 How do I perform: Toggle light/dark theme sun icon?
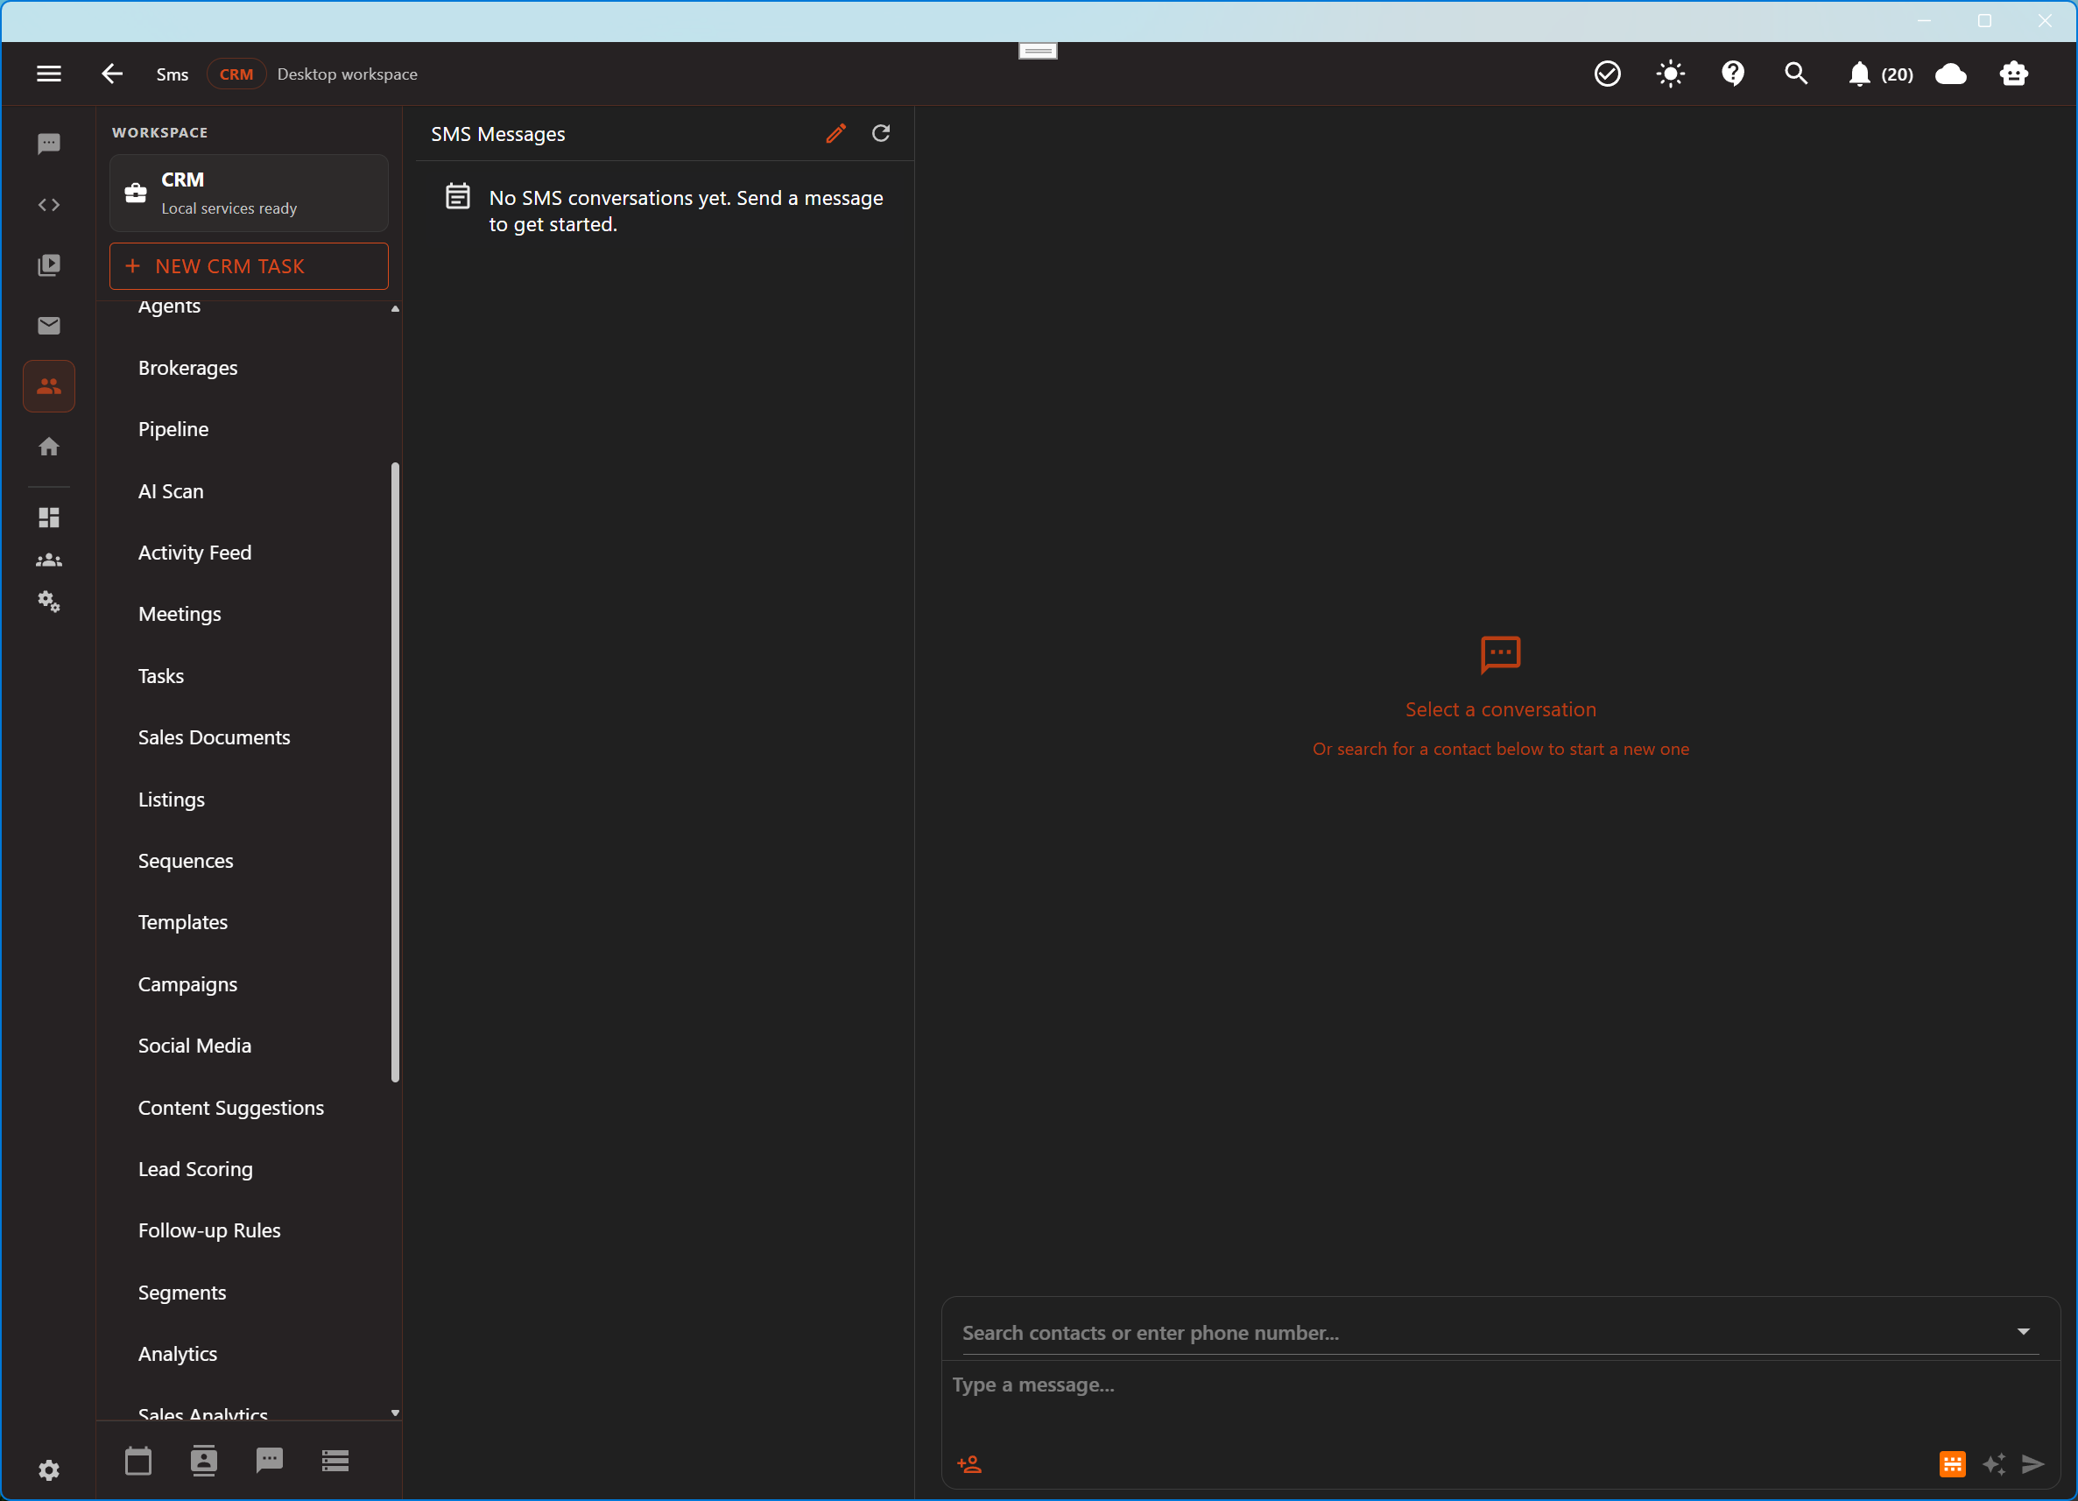click(1670, 74)
